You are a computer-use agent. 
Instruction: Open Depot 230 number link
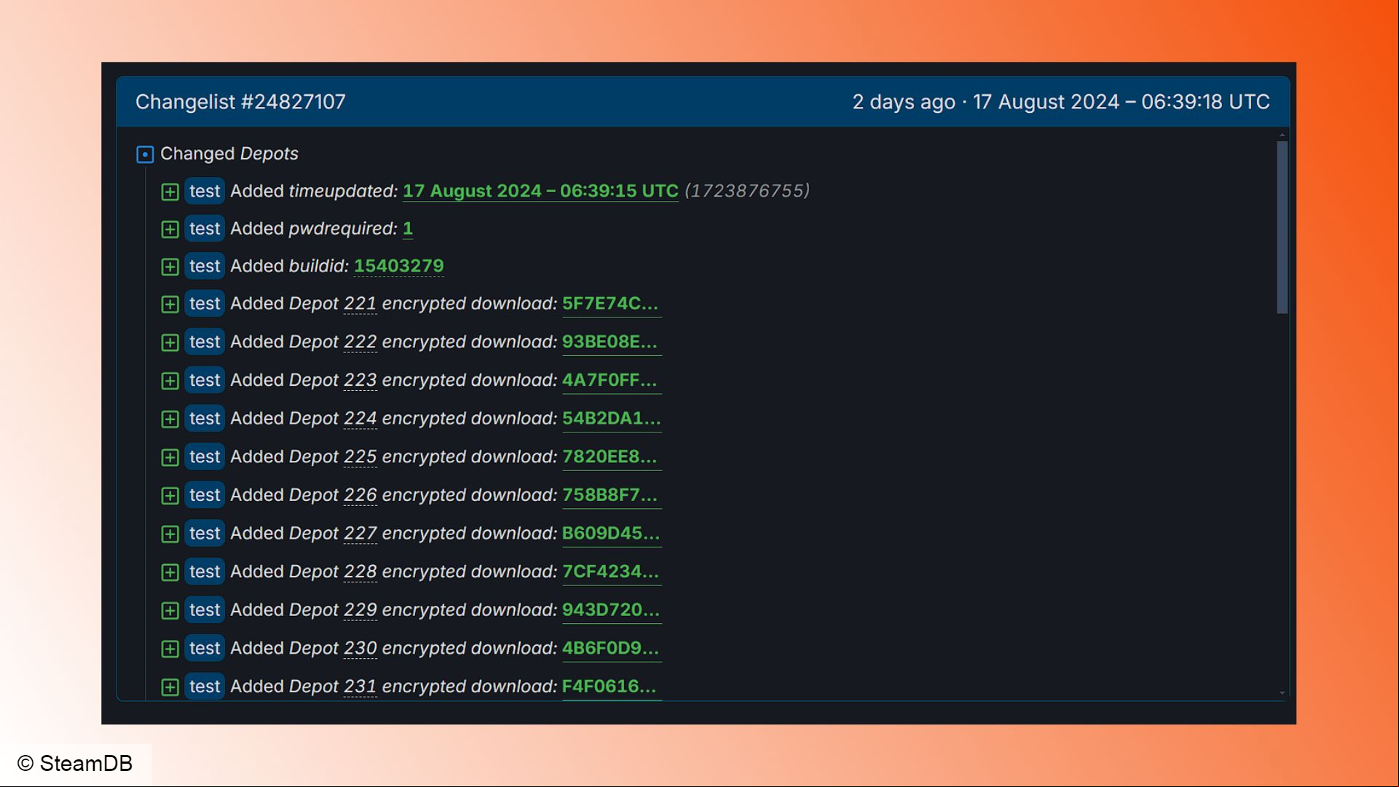coord(360,648)
